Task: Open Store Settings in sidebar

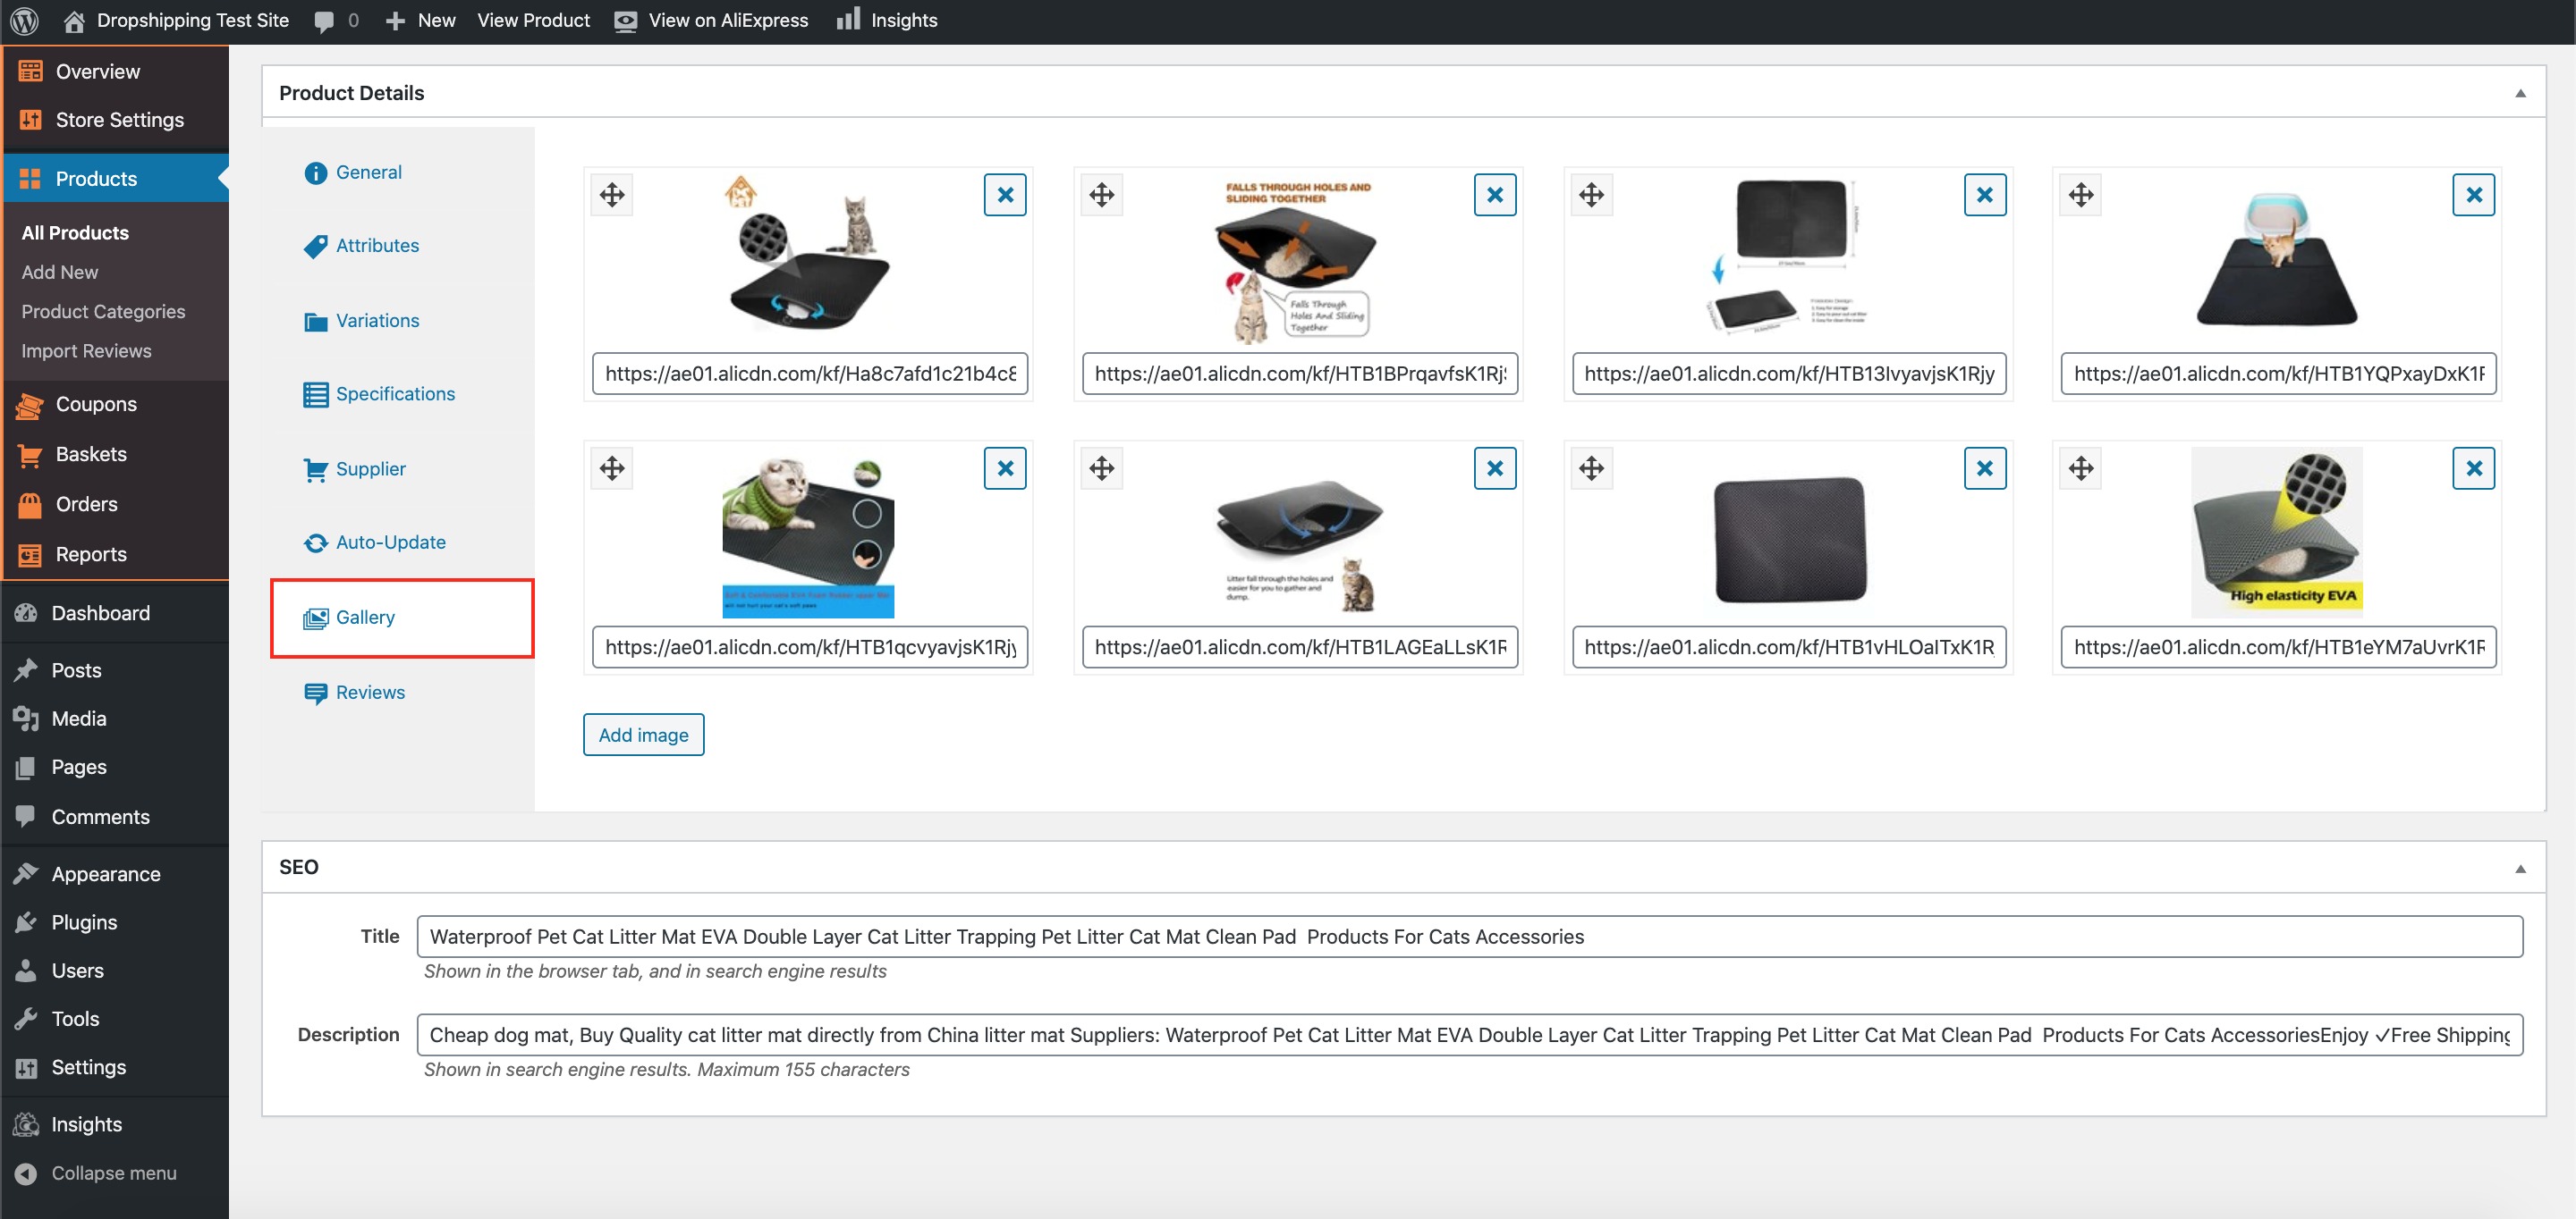Action: point(119,120)
